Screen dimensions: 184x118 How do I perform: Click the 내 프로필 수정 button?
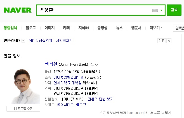[x=23, y=109]
